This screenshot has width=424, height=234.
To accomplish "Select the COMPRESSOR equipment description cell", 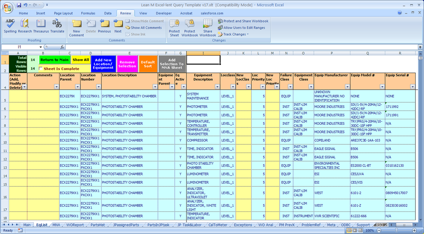I will [203, 140].
